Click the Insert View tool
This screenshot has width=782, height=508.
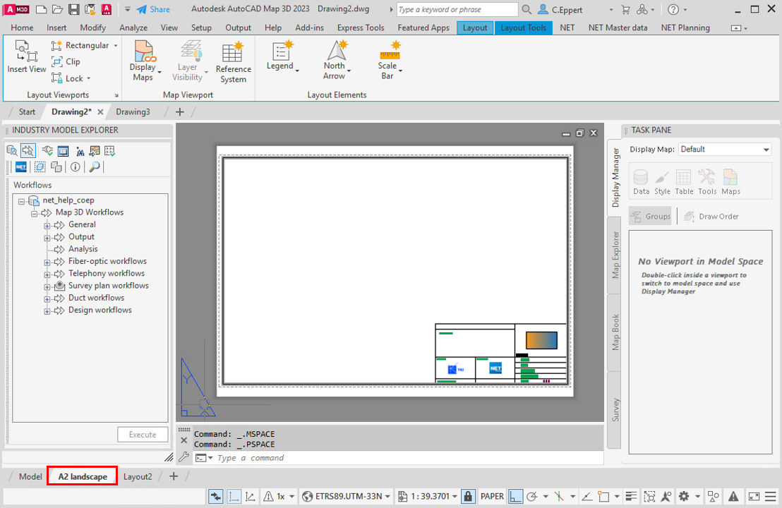click(x=26, y=57)
